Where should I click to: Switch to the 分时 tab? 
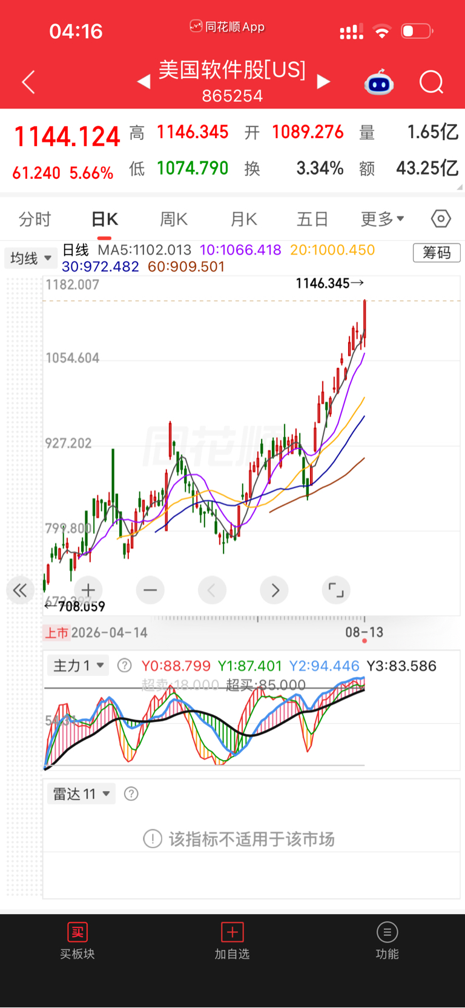[35, 219]
